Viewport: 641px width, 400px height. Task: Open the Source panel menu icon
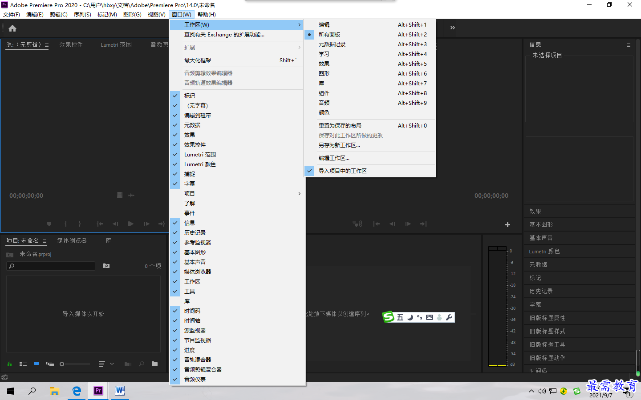tap(47, 45)
